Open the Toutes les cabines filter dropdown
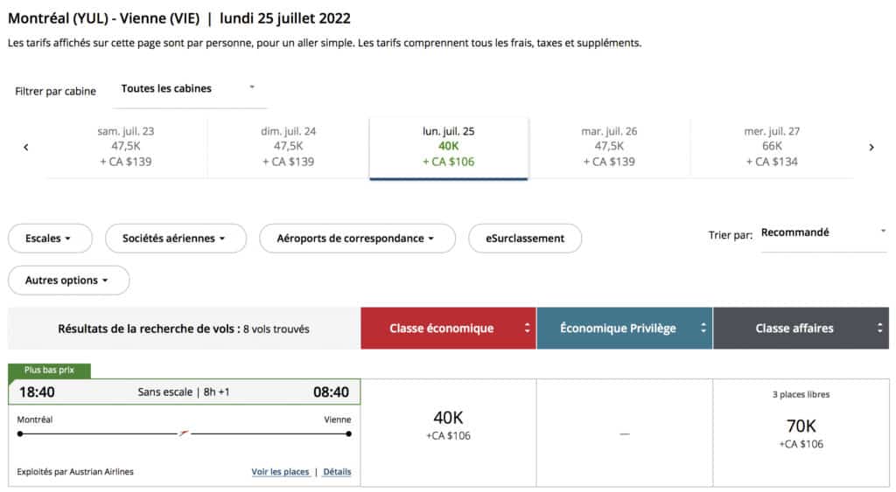The height and width of the screenshot is (492, 896). pyautogui.click(x=187, y=88)
